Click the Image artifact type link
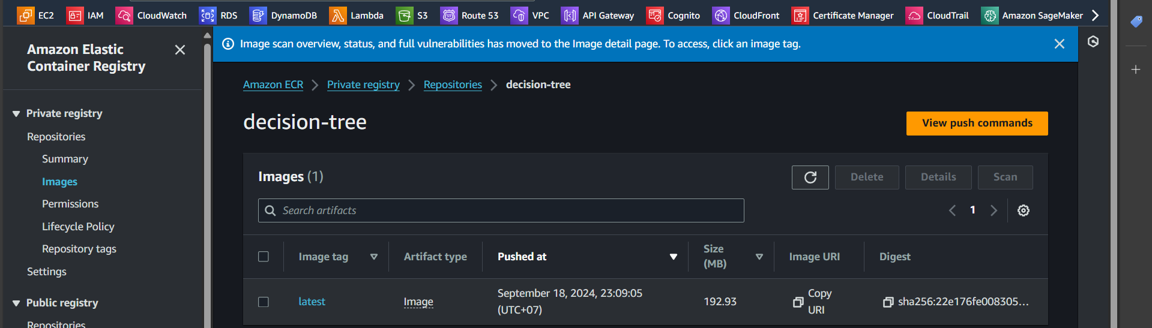Viewport: 1152px width, 328px height. (x=418, y=302)
